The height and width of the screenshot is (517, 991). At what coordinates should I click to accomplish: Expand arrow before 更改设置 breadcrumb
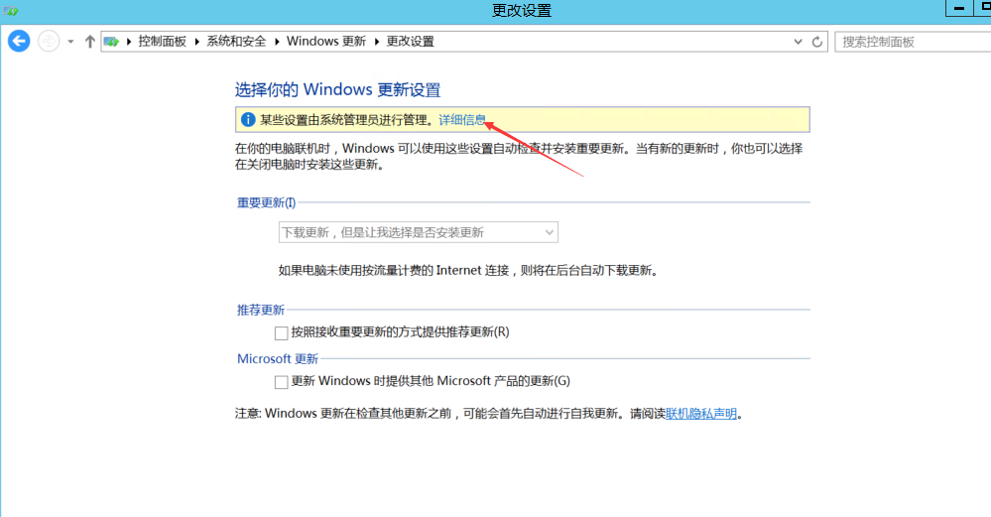pyautogui.click(x=377, y=42)
